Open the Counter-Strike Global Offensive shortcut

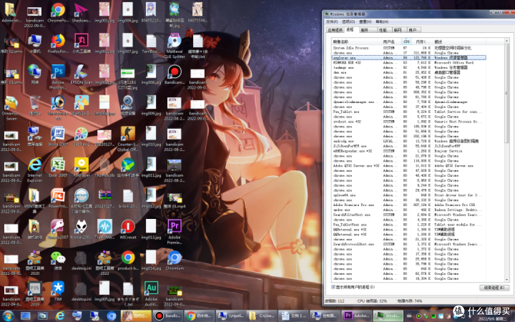(128, 139)
